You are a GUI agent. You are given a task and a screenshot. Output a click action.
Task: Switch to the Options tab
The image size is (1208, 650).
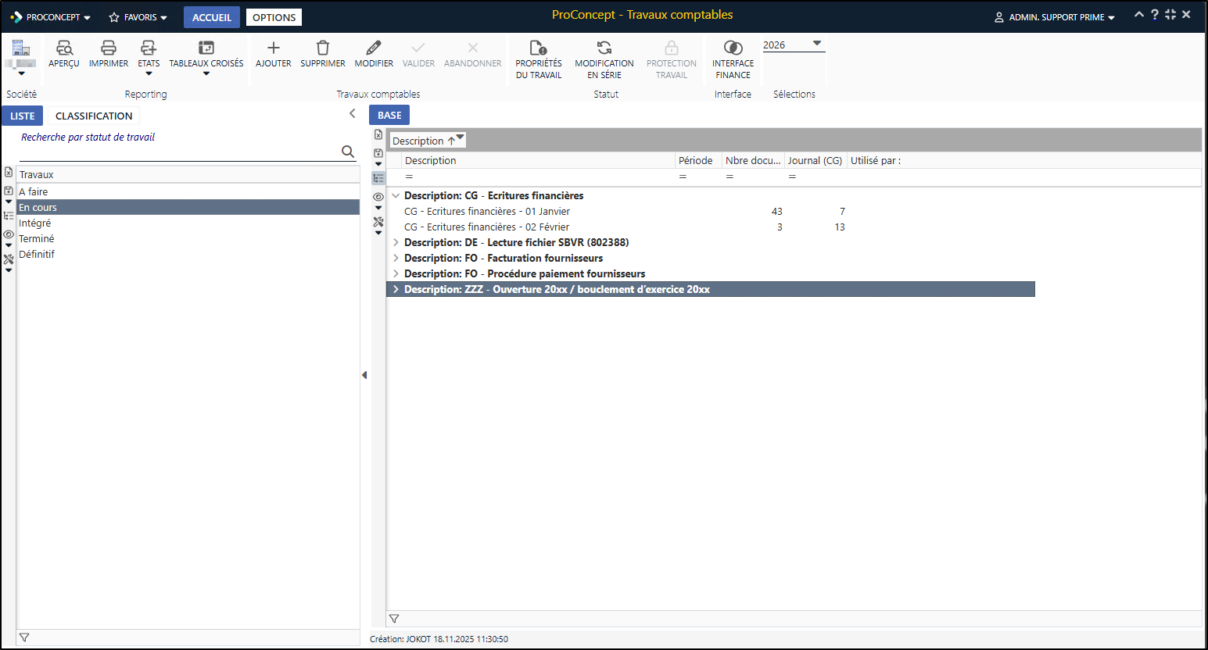click(x=274, y=17)
